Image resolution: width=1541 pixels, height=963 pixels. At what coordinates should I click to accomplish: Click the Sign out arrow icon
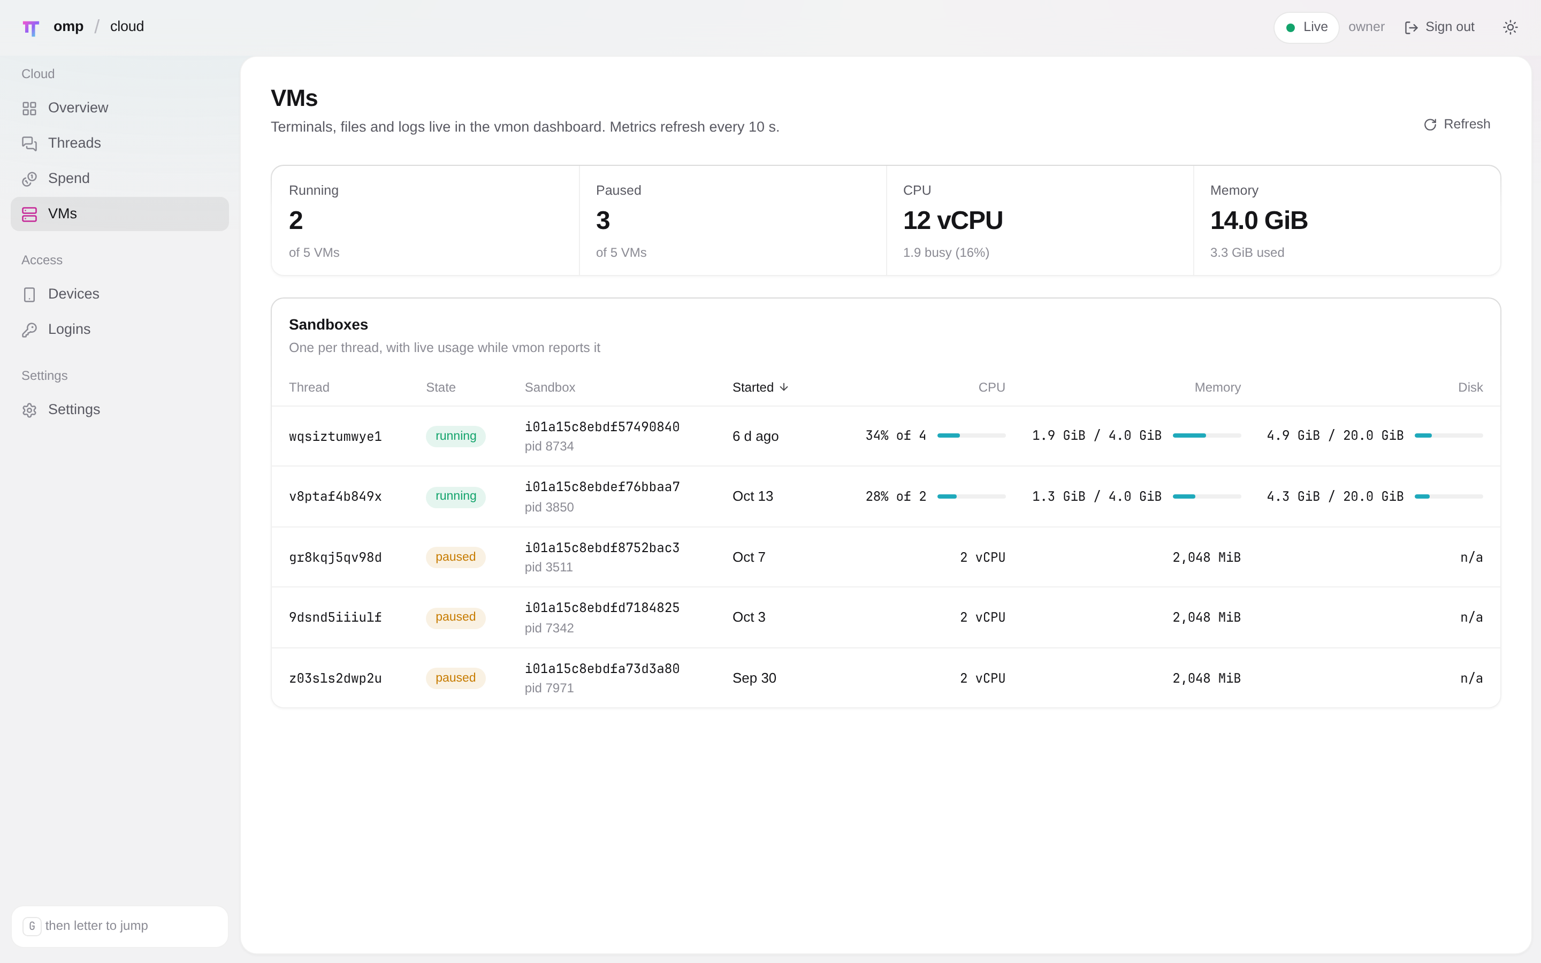[1411, 27]
